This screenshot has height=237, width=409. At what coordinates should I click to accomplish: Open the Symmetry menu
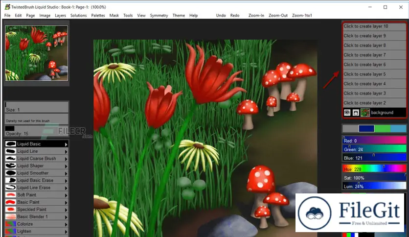[x=159, y=15]
